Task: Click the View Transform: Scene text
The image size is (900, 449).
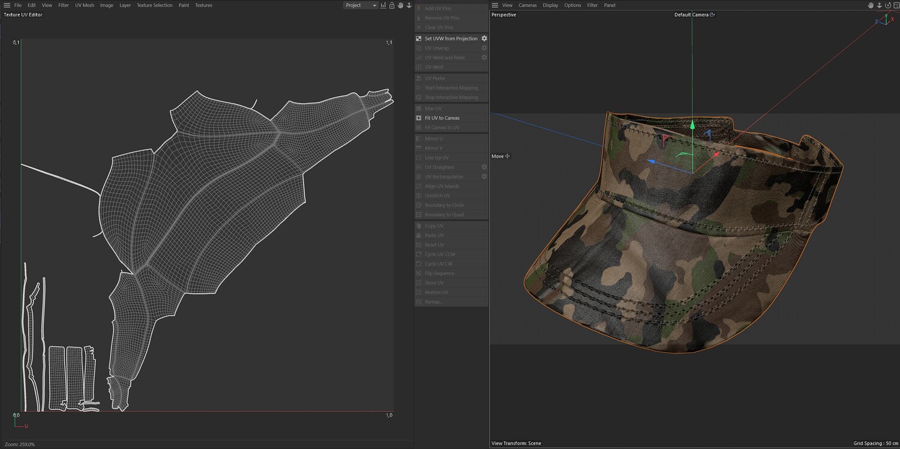Action: (516, 444)
